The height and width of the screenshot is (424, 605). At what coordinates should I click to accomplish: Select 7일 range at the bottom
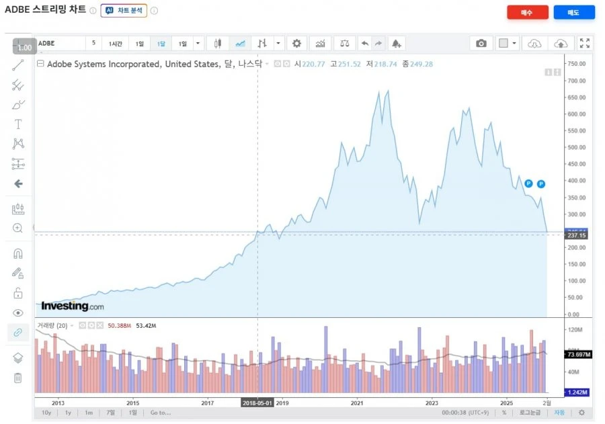point(111,413)
